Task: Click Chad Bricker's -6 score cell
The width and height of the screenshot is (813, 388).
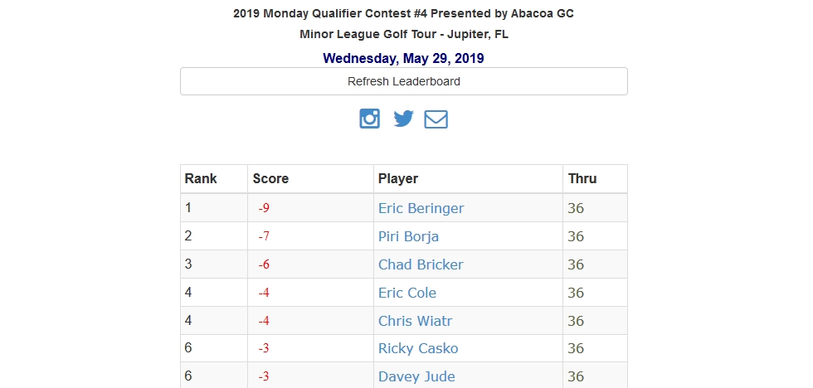Action: tap(310, 264)
